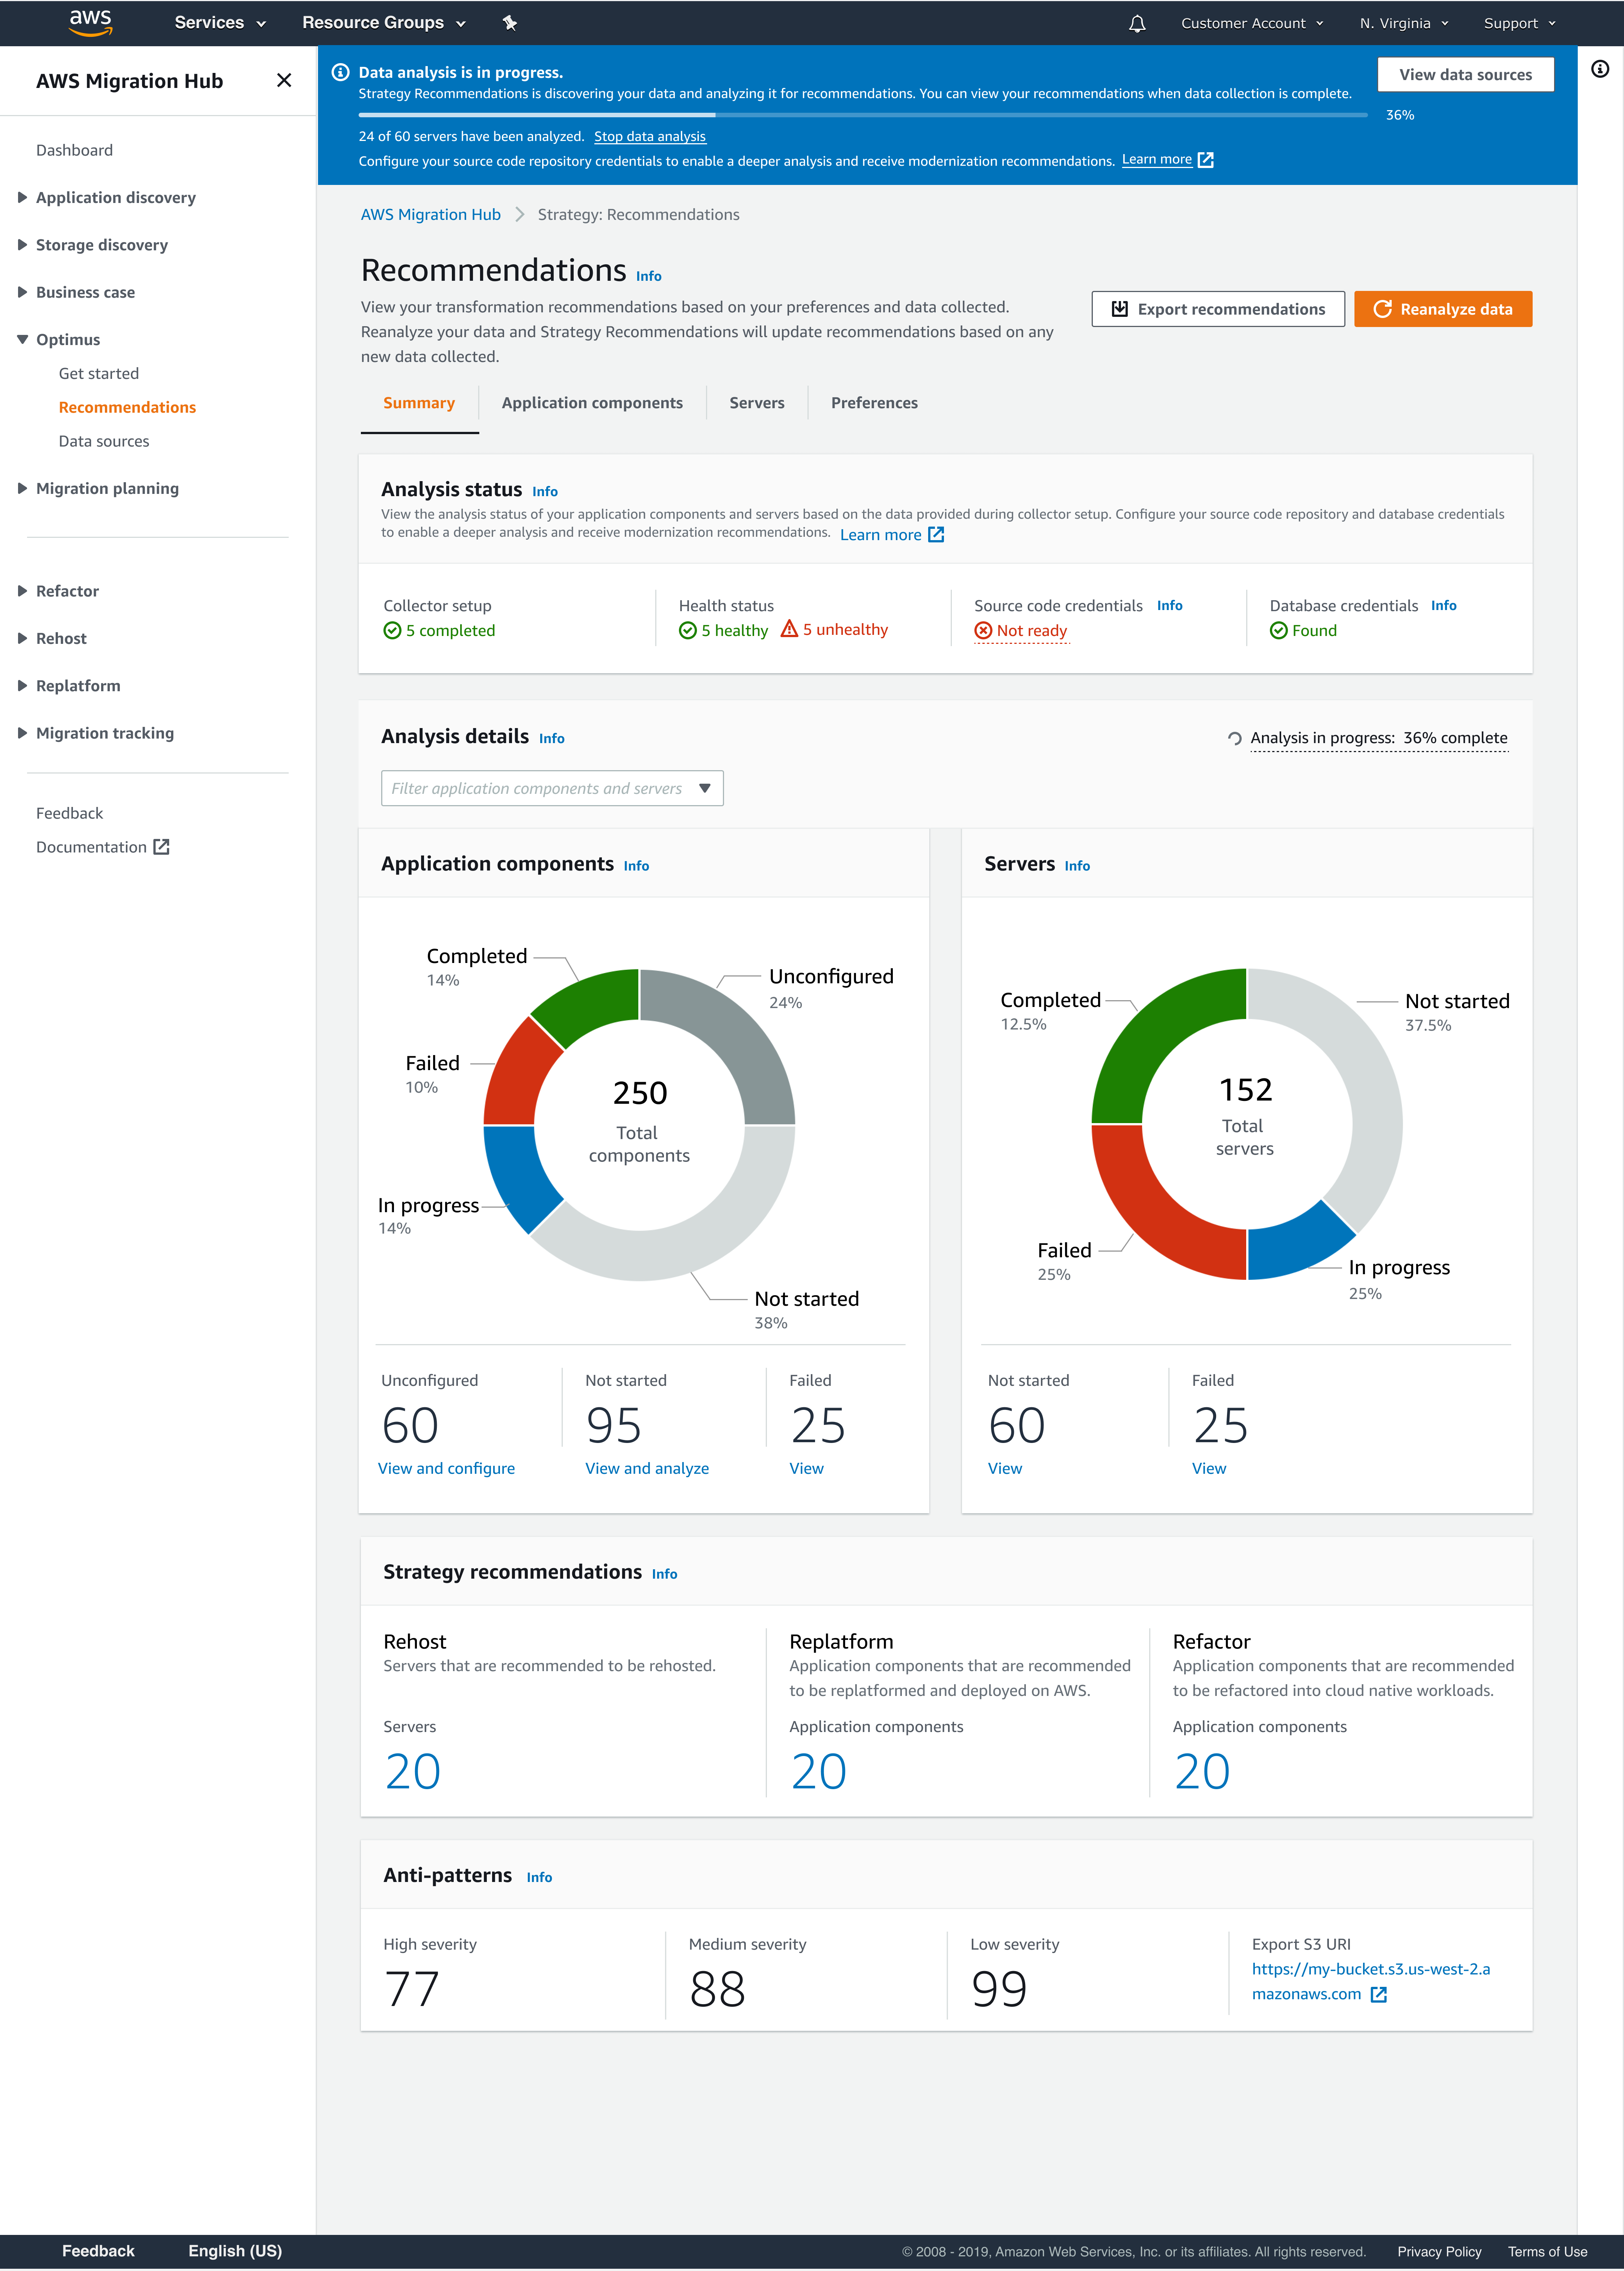This screenshot has width=1624, height=2271.
Task: Click the info circle icon at top right
Action: click(x=1600, y=69)
